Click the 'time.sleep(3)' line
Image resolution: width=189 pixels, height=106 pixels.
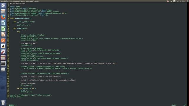click(x=26, y=45)
